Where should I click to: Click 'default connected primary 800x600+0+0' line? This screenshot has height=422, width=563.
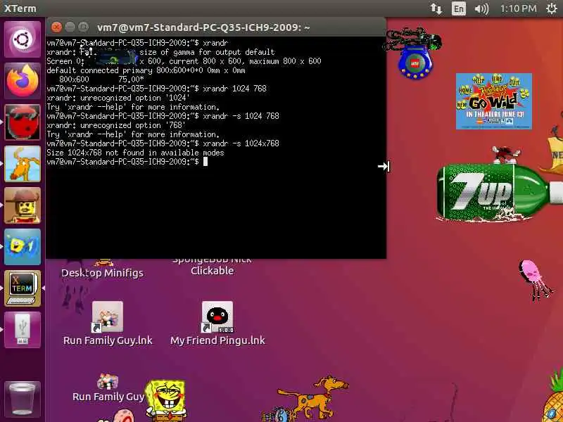coord(146,70)
